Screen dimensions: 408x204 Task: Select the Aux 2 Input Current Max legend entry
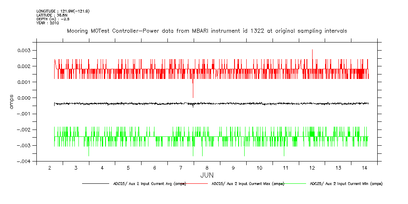247,184
